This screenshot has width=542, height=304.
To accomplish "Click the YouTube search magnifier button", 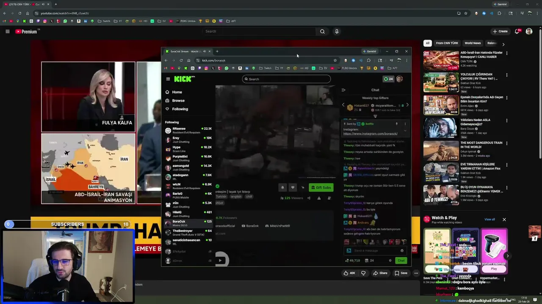I will (322, 31).
